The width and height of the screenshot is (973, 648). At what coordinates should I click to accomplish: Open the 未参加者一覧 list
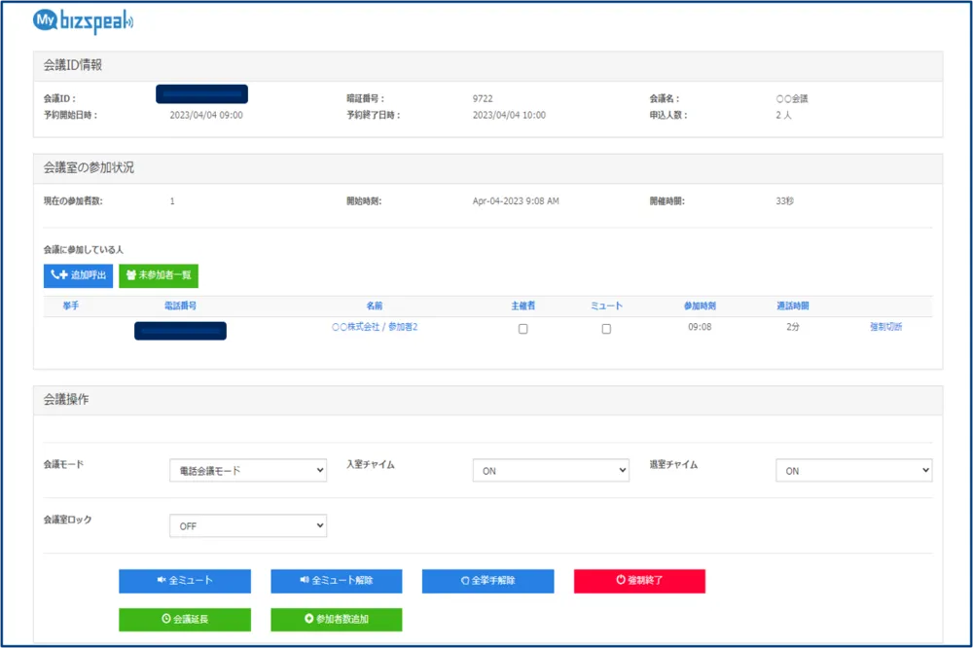point(159,275)
